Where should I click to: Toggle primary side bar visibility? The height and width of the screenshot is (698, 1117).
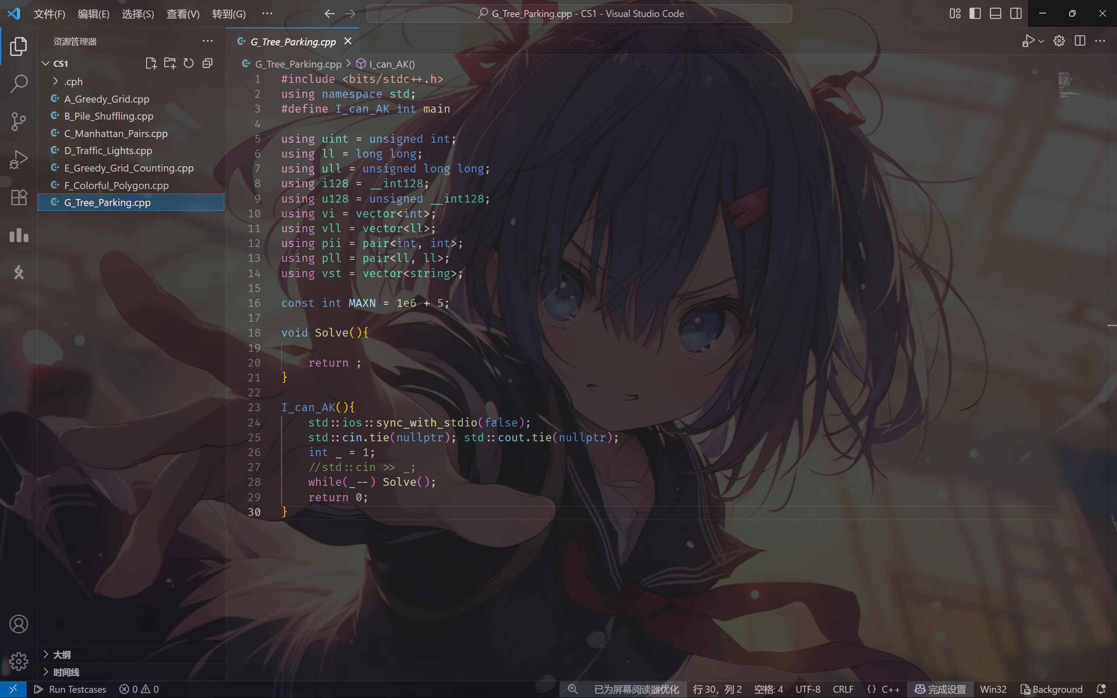click(975, 14)
